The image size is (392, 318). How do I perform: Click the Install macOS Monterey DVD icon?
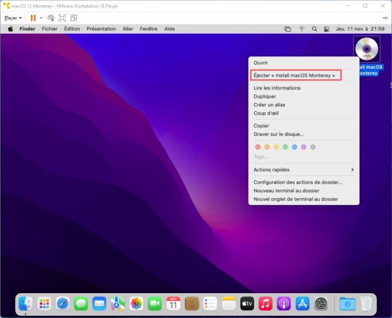(x=367, y=49)
